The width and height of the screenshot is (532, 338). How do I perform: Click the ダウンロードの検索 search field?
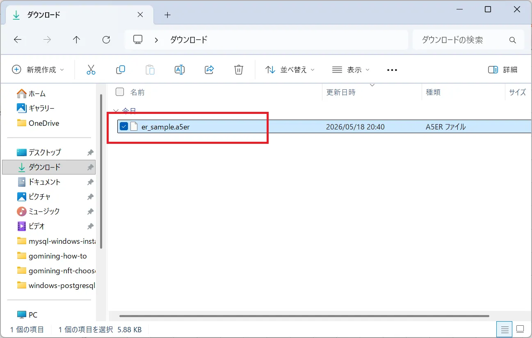468,40
